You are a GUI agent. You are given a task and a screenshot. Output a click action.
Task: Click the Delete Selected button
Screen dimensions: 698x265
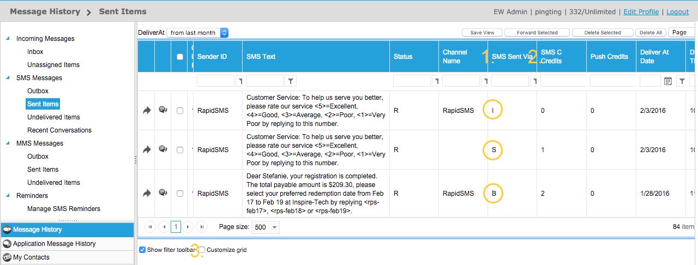click(603, 33)
